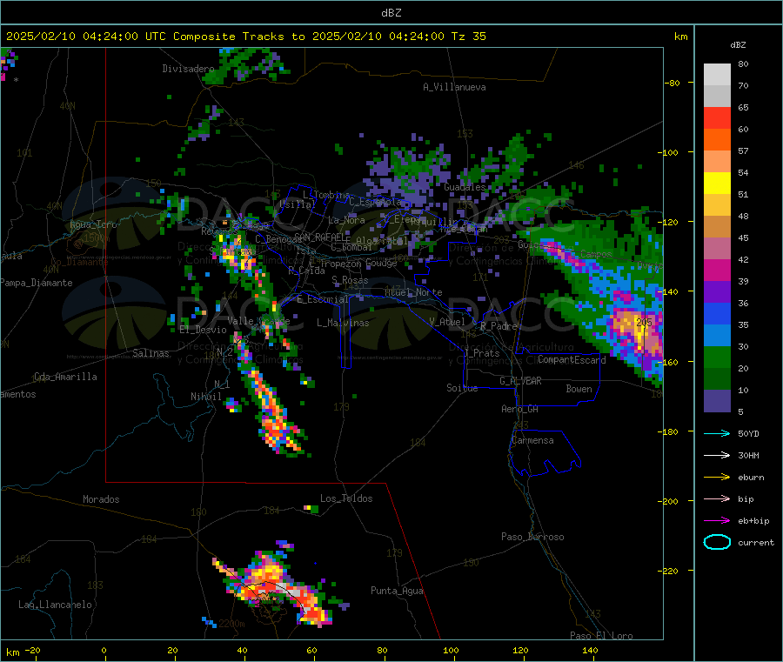783x662 pixels.
Task: Click the 'V_Atuel' map label
Action: click(x=447, y=322)
